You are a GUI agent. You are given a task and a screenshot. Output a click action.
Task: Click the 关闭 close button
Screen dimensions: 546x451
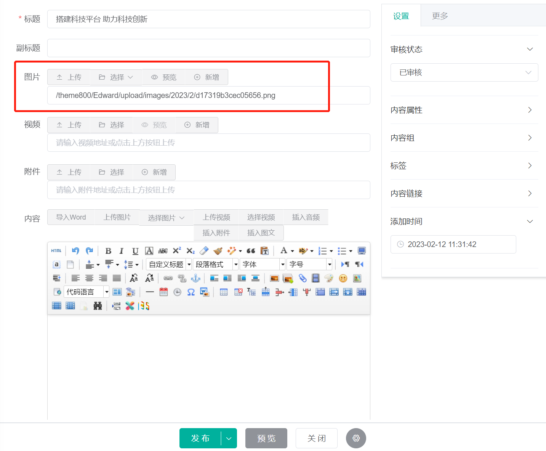(317, 438)
